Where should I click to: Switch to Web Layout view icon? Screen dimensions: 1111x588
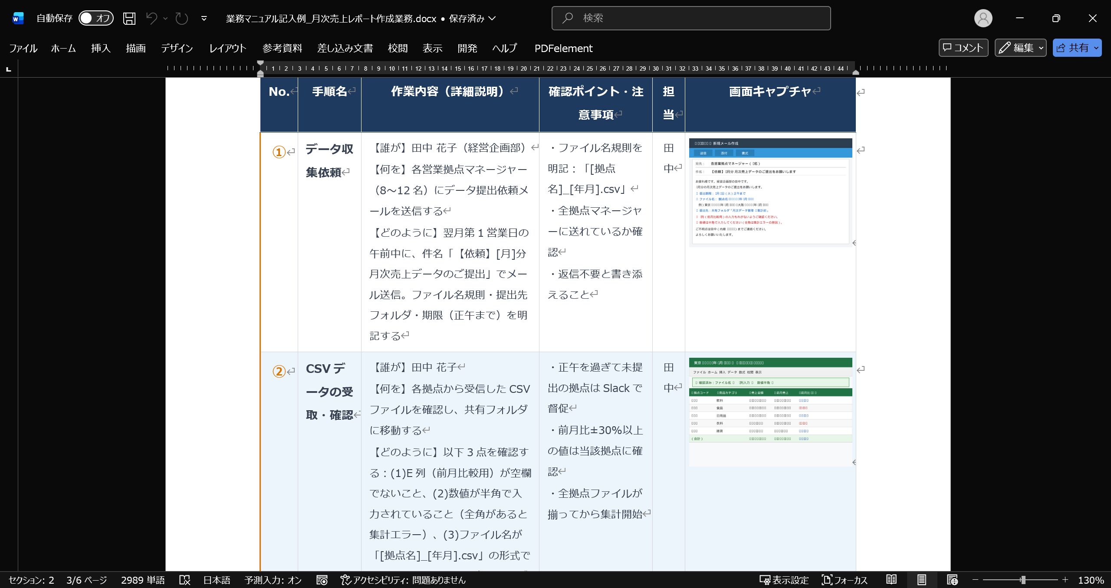point(952,580)
